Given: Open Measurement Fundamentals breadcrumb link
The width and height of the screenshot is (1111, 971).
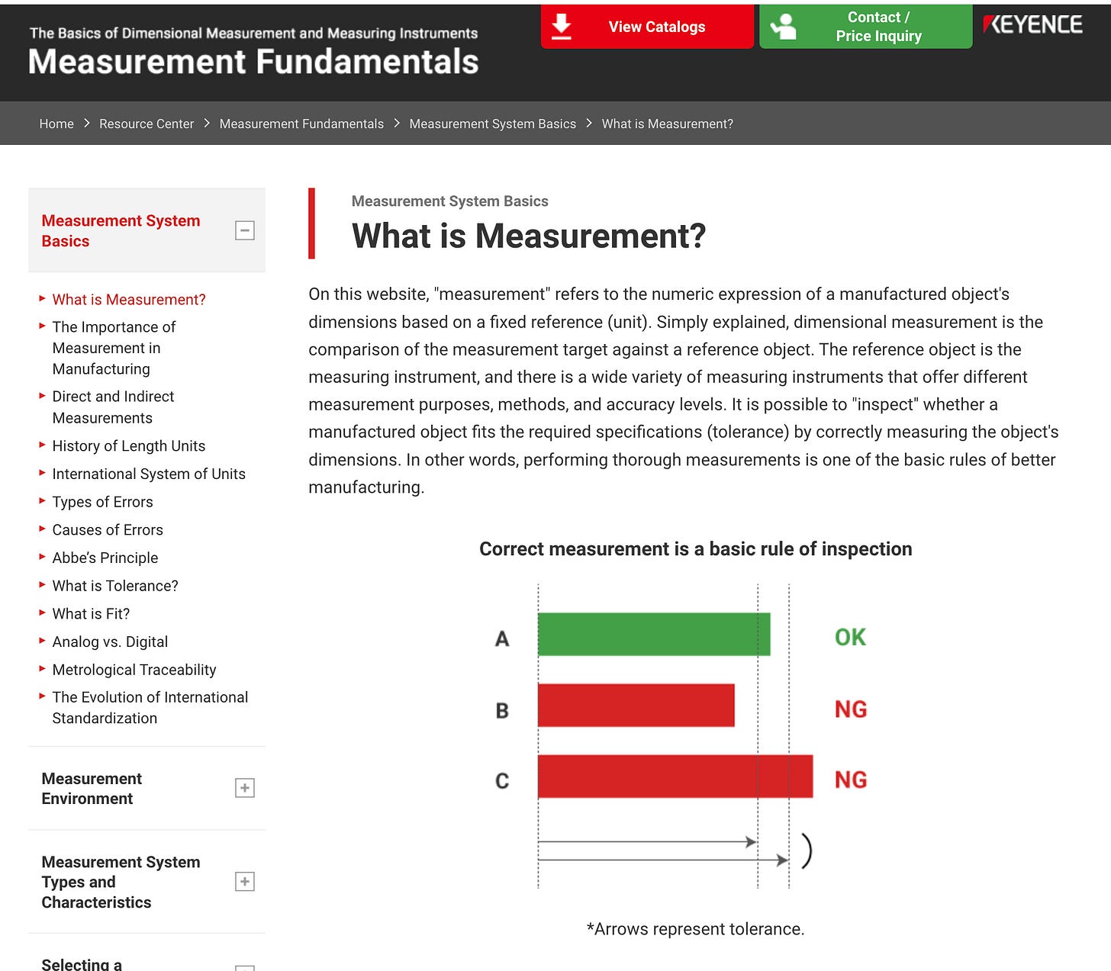Looking at the screenshot, I should (x=301, y=124).
